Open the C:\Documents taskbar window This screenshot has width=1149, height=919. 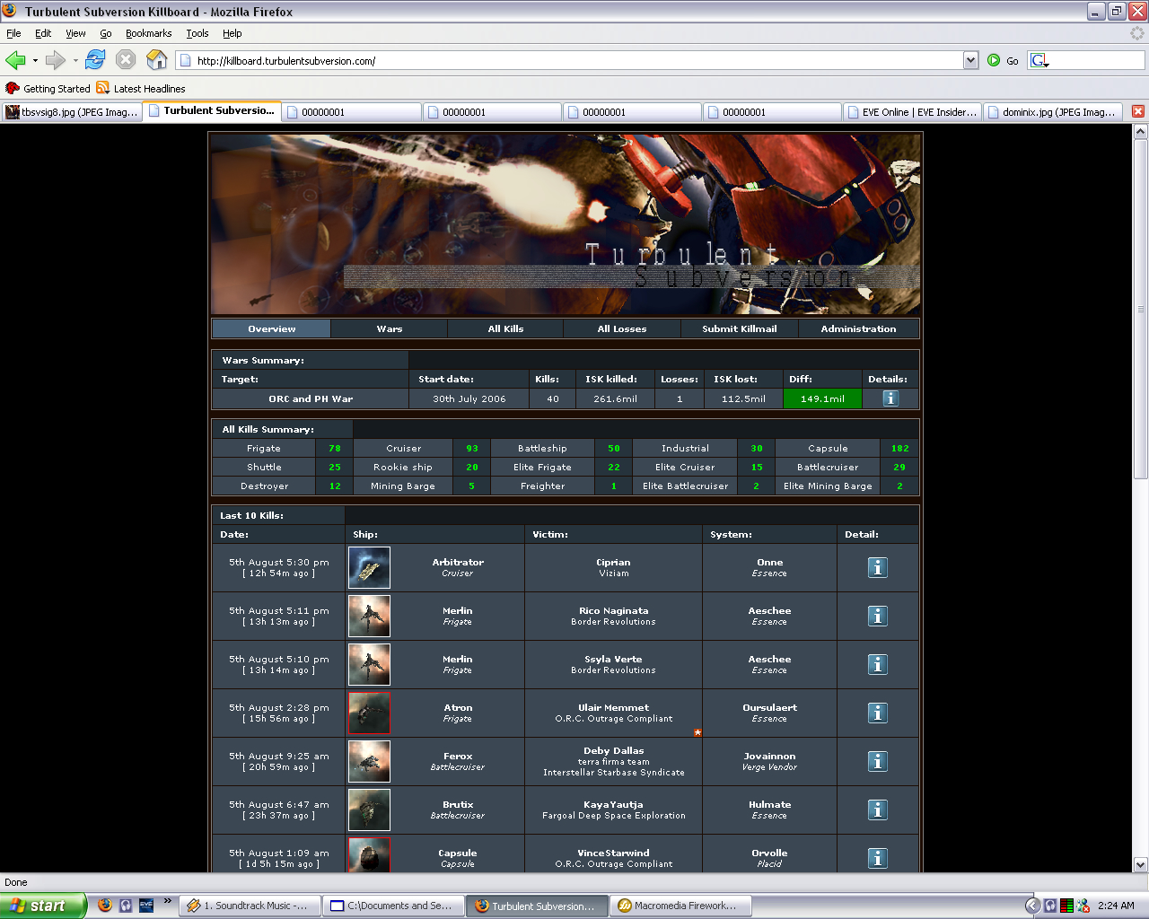click(x=393, y=906)
